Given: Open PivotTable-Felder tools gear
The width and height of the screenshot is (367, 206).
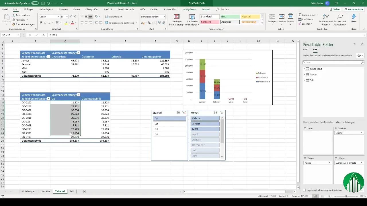Looking at the screenshot, I should tap(360, 55).
